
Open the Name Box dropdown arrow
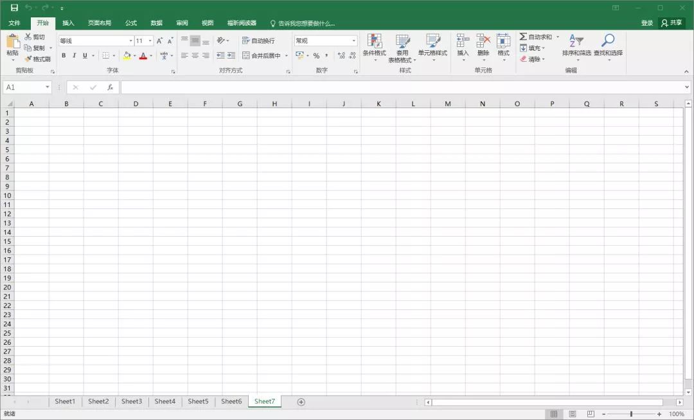click(x=48, y=87)
